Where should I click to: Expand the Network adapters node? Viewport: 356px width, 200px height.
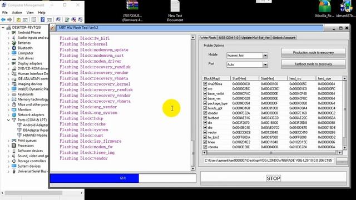[8, 115]
